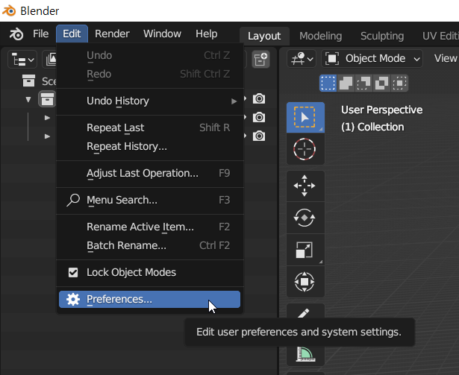This screenshot has width=459, height=375.
Task: Switch to the Modeling workspace tab
Action: (x=320, y=36)
